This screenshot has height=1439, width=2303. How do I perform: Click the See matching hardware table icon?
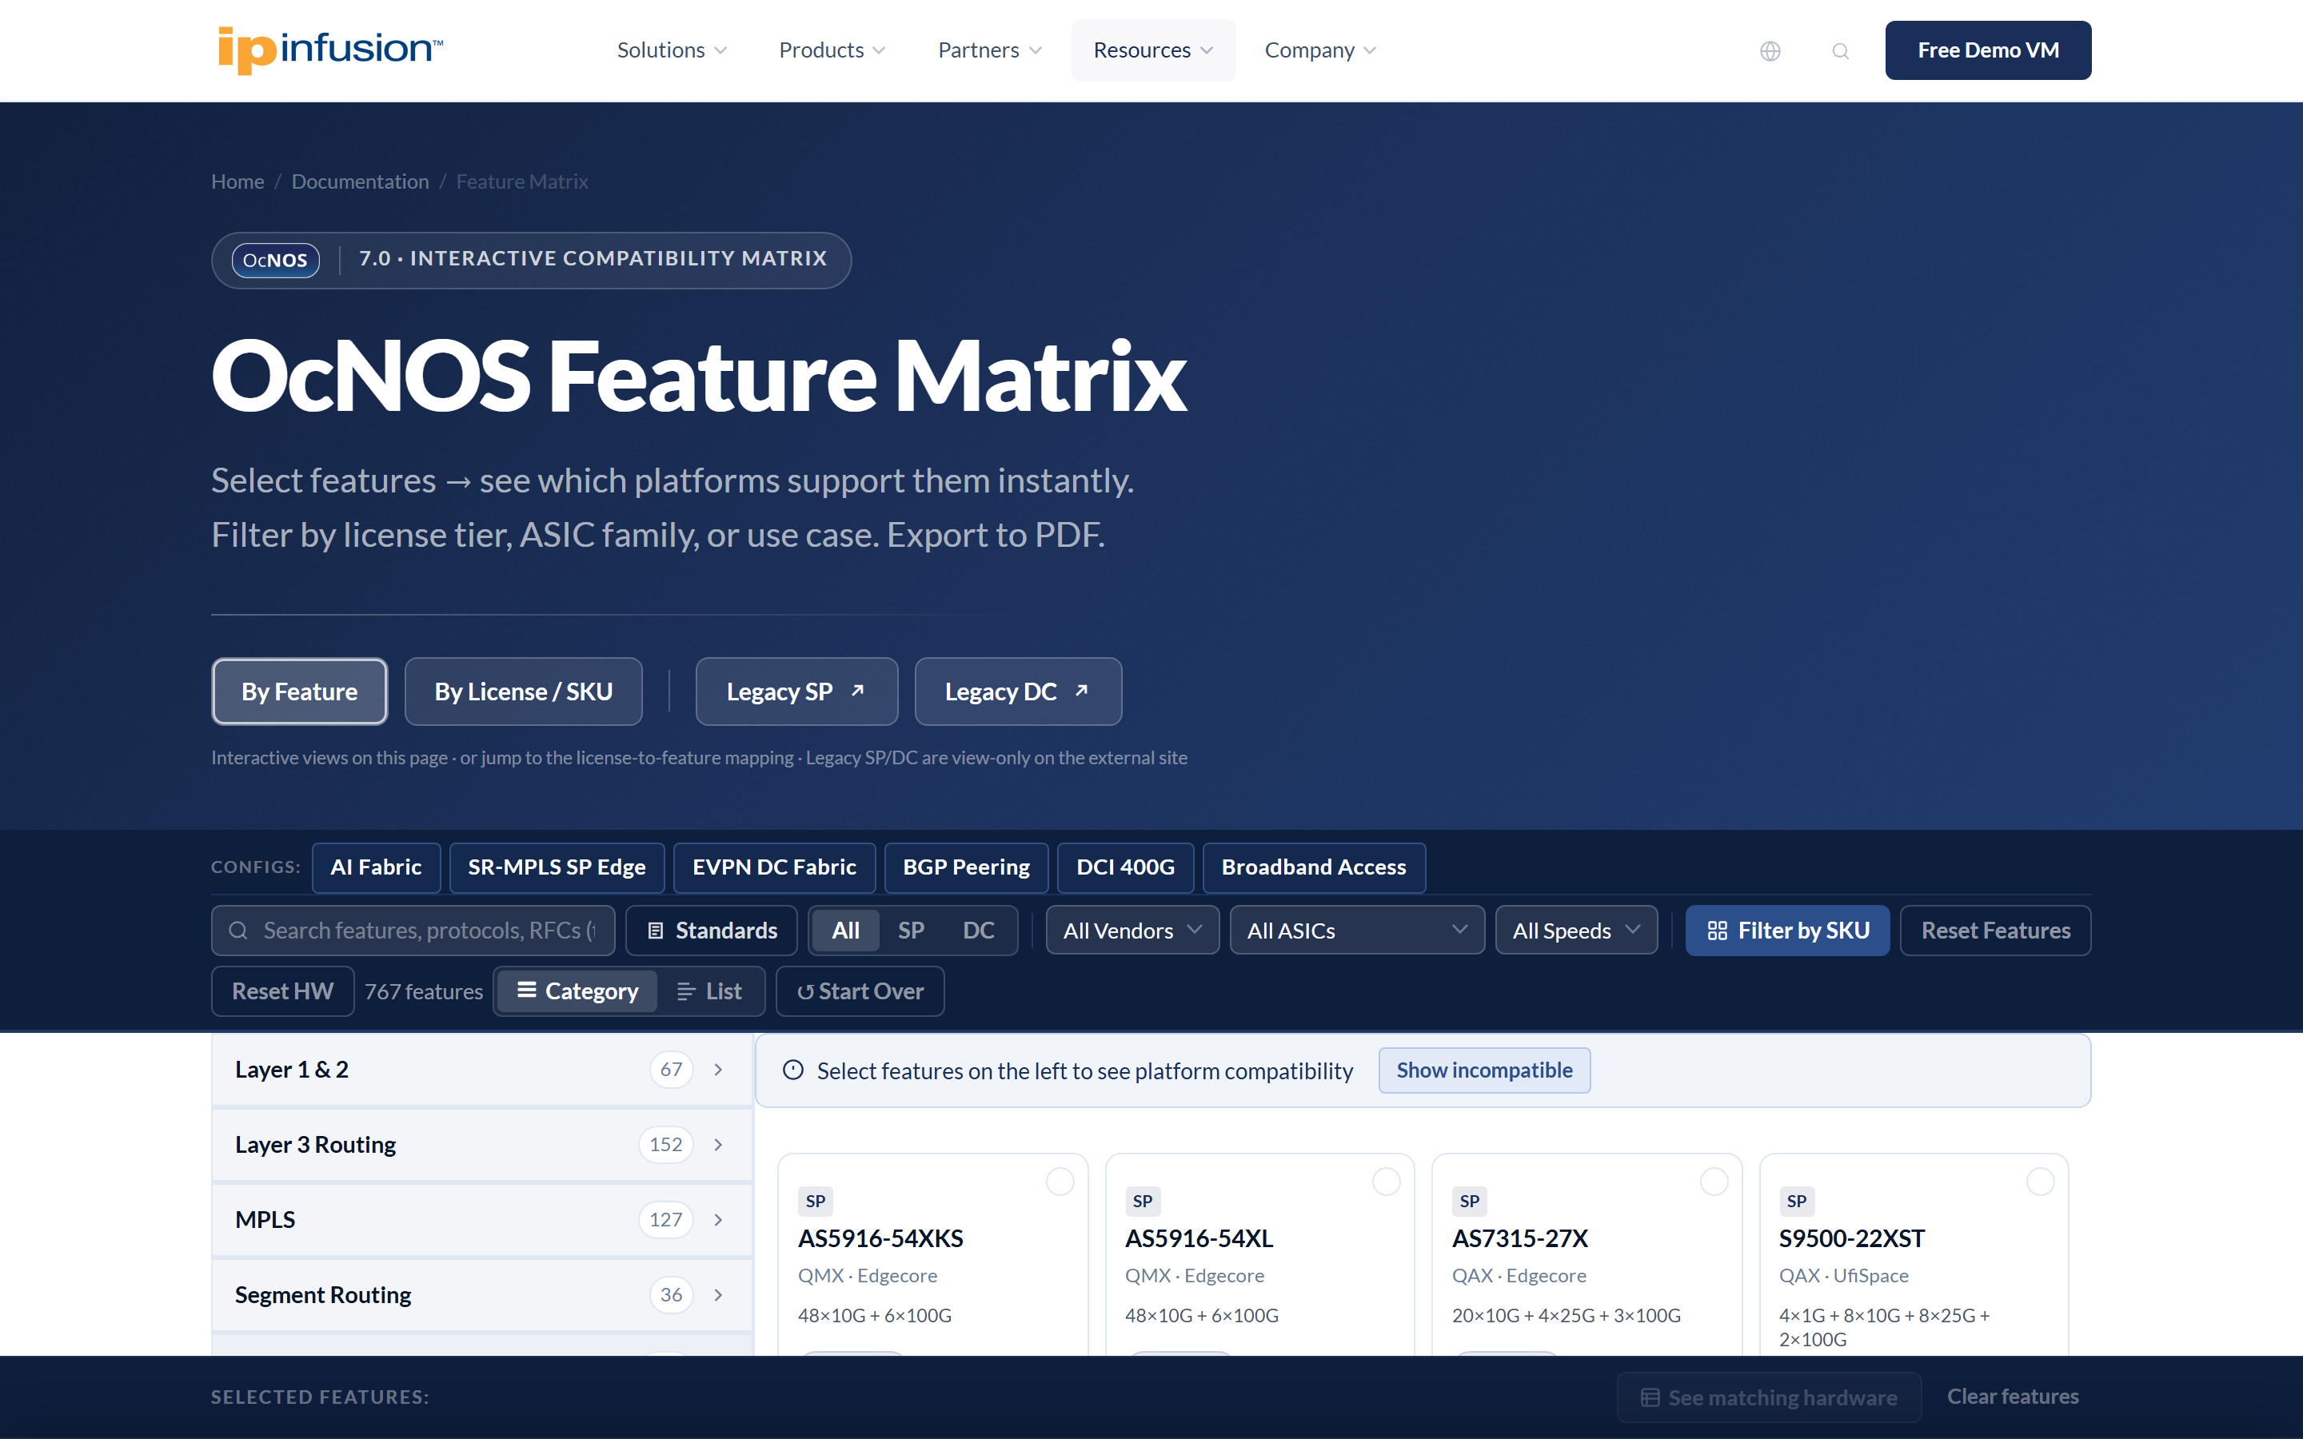(x=1650, y=1397)
